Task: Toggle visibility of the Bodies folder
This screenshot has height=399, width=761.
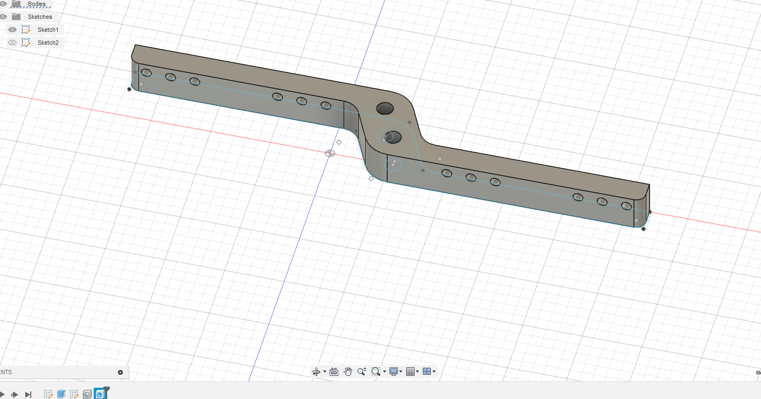Action: (3, 4)
